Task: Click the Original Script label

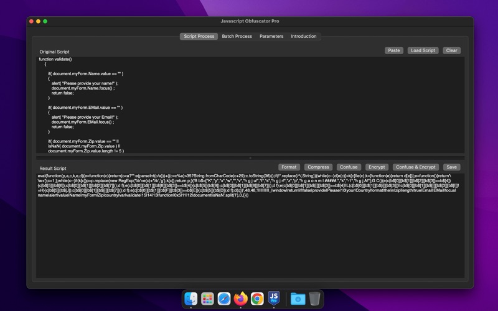Action: [x=54, y=52]
